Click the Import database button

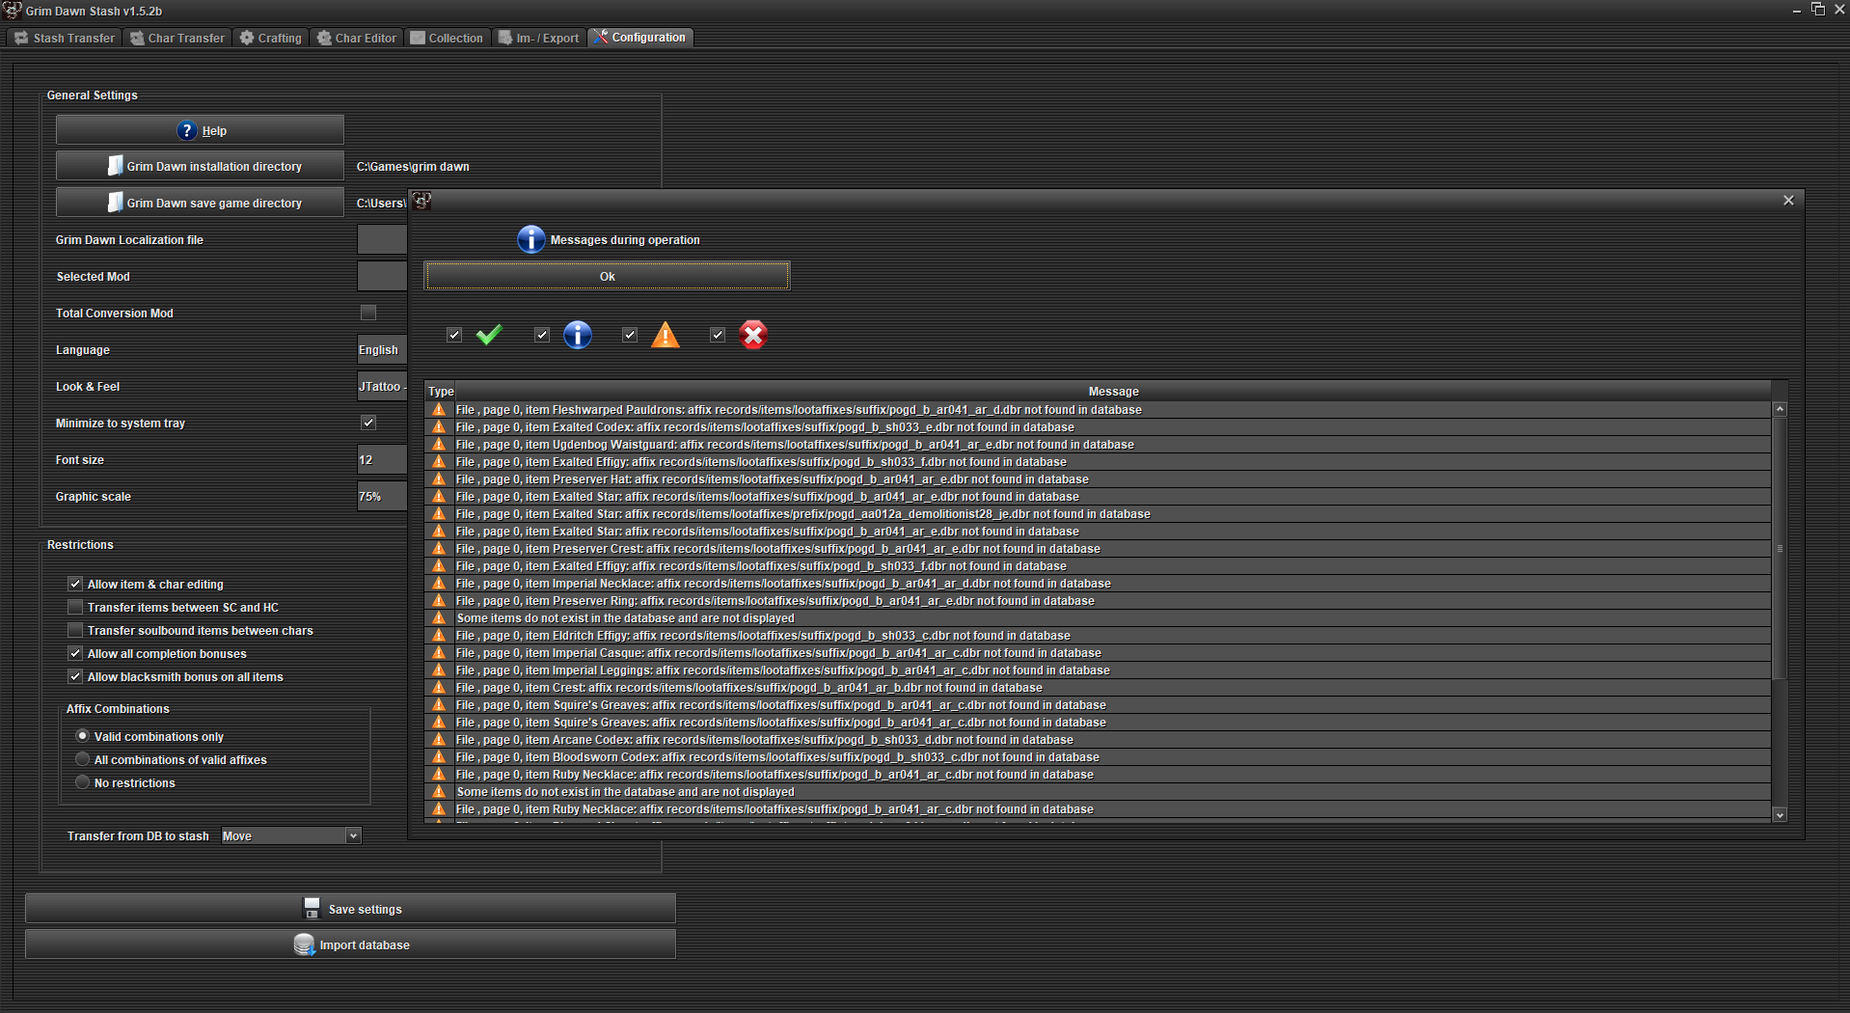350,945
